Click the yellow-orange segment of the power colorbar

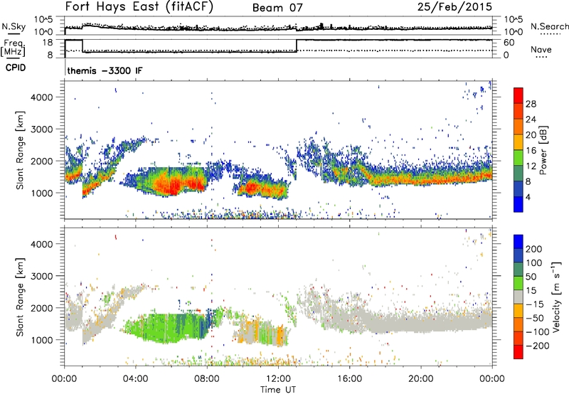click(x=519, y=142)
